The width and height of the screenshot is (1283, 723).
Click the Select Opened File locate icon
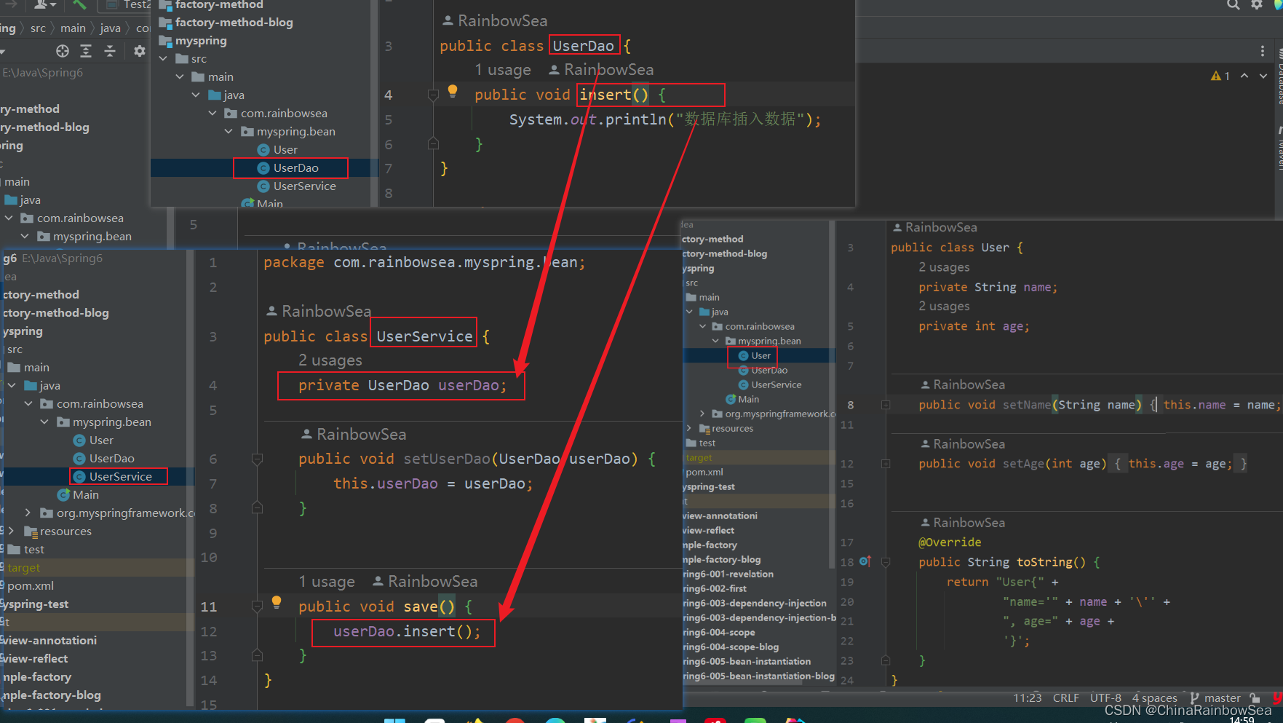point(63,51)
